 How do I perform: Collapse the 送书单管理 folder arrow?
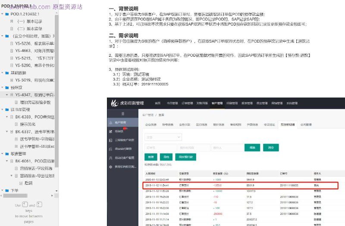pyautogui.click(x=2, y=110)
